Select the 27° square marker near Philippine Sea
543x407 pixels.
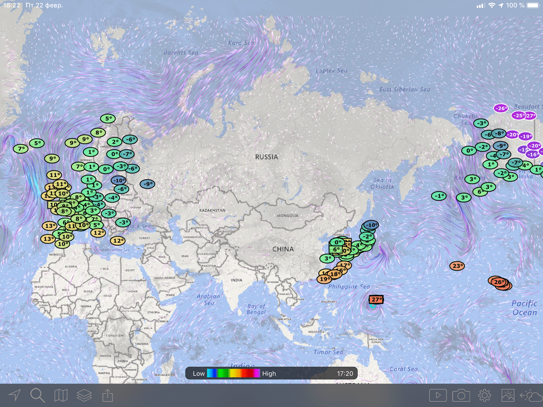coord(376,300)
